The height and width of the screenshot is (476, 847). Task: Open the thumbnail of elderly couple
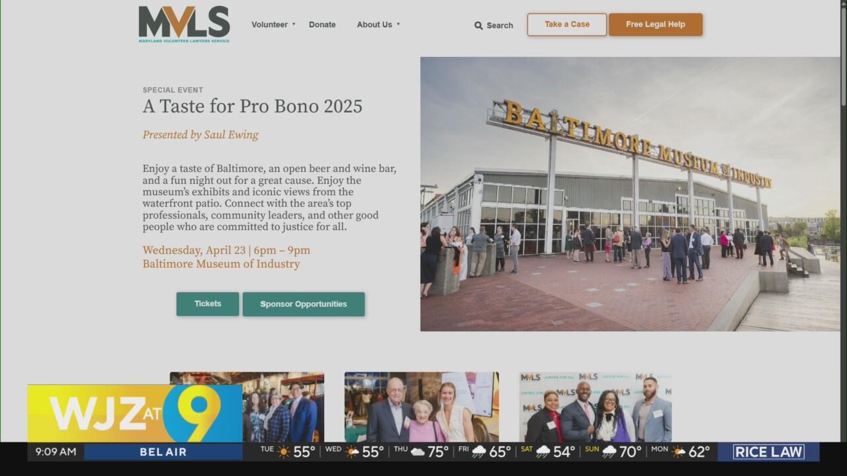point(422,407)
